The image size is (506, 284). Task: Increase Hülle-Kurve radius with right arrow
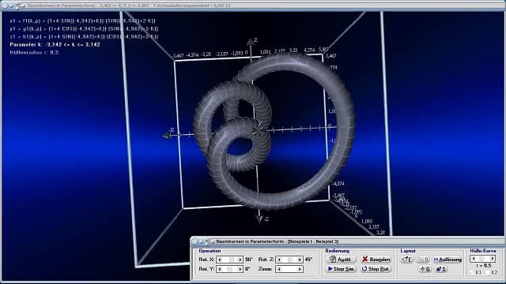[493, 259]
